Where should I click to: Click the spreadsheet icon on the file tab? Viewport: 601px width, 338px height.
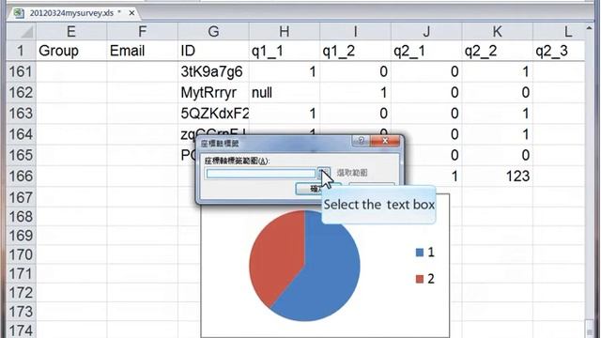coord(19,13)
